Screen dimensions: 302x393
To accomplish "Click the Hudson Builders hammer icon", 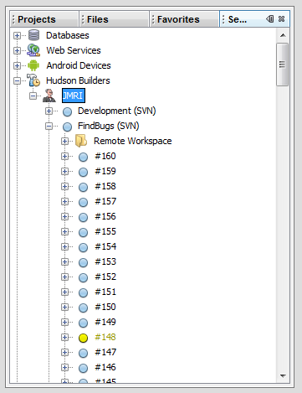I will point(33,80).
